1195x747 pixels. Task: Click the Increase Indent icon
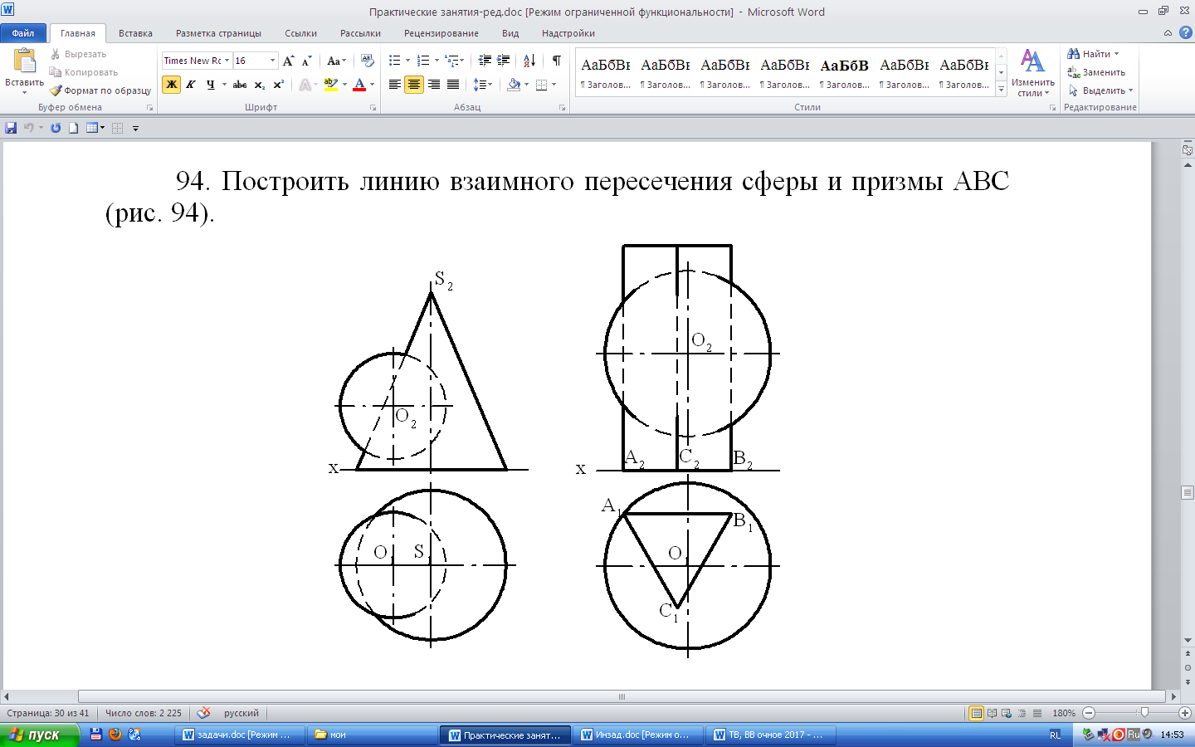[x=504, y=61]
